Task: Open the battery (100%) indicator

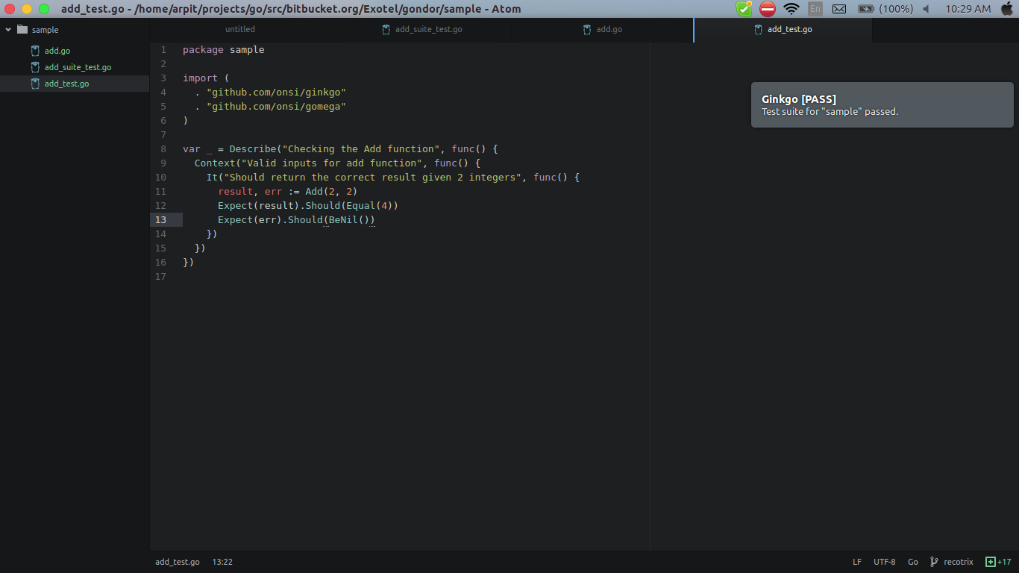Action: [885, 9]
